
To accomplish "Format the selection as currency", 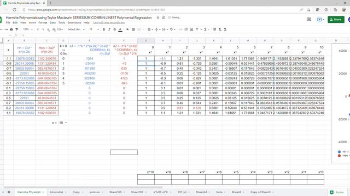I will click(38, 29).
